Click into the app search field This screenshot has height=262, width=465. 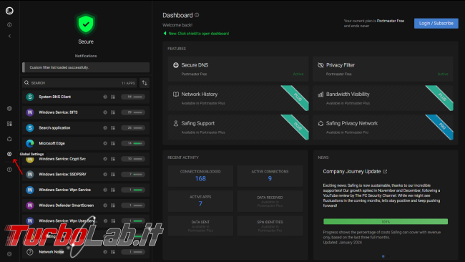(79, 83)
